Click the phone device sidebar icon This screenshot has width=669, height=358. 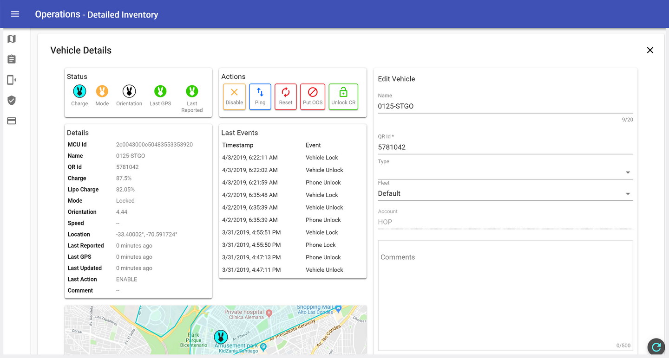[x=12, y=80]
